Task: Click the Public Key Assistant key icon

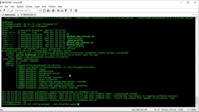Action: coord(66,11)
